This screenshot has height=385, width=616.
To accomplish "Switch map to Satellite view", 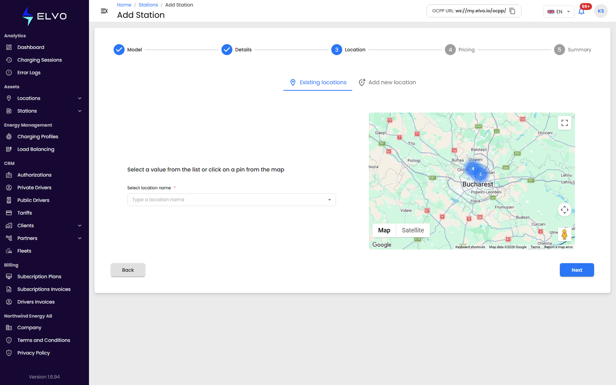I will coord(413,230).
